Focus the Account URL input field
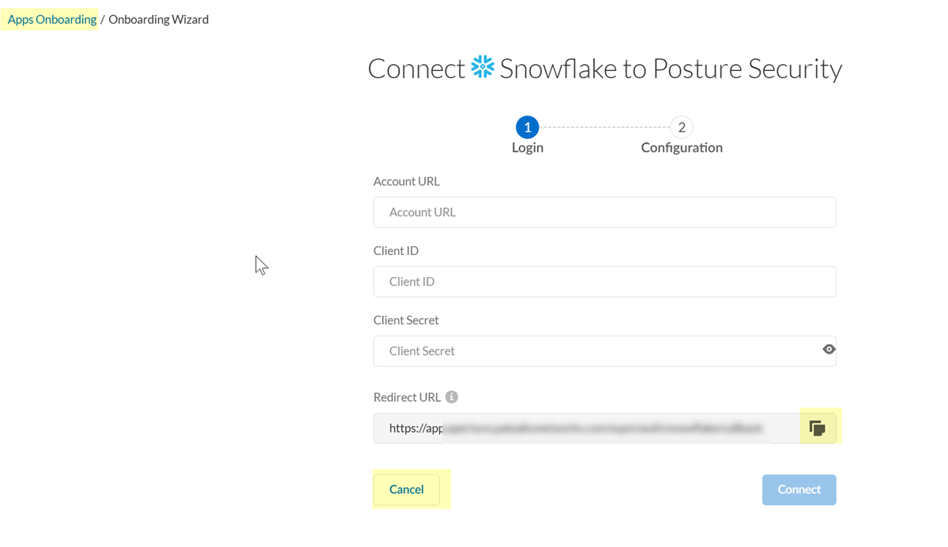 click(x=604, y=212)
